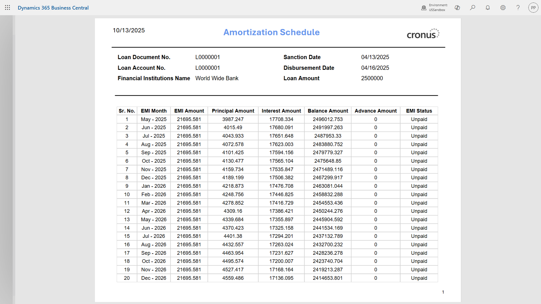The width and height of the screenshot is (541, 304).
Task: Select the May - 2025 EMI month cell
Action: coord(154,119)
